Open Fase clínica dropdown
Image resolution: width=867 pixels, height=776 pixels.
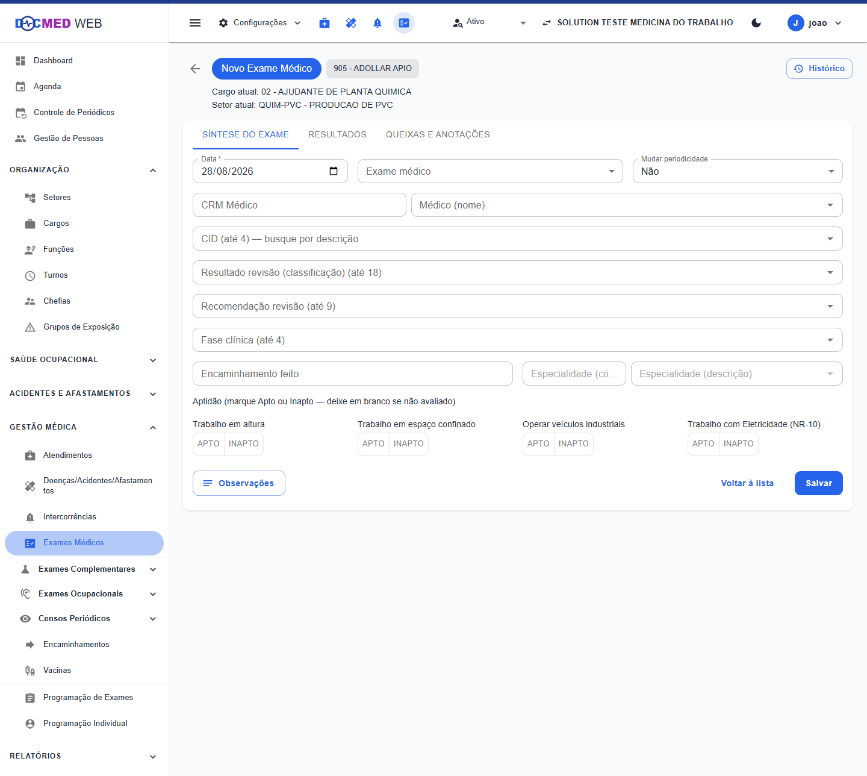(x=518, y=340)
